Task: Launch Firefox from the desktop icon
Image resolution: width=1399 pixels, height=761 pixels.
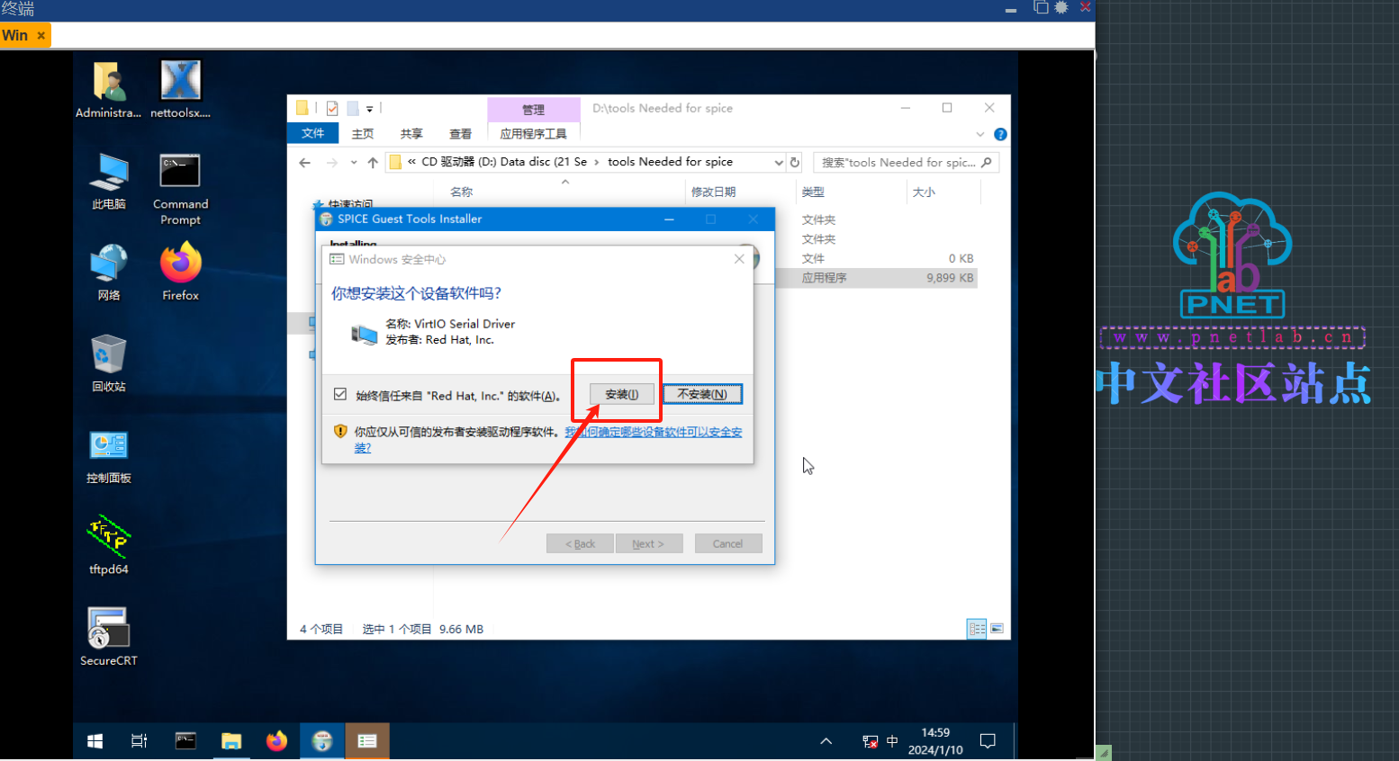Action: pos(180,272)
